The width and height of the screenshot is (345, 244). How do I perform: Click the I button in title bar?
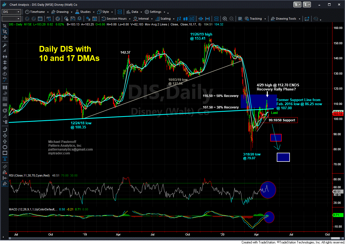307,5
